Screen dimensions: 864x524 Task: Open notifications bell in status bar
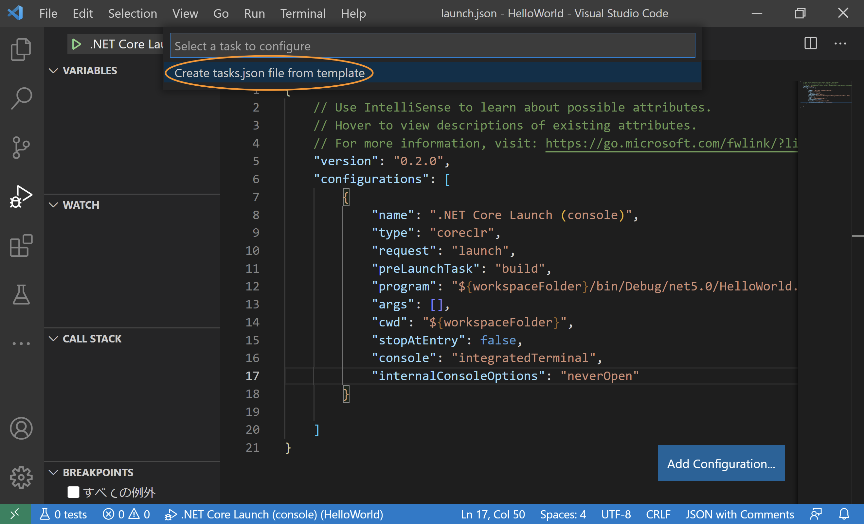pos(844,514)
